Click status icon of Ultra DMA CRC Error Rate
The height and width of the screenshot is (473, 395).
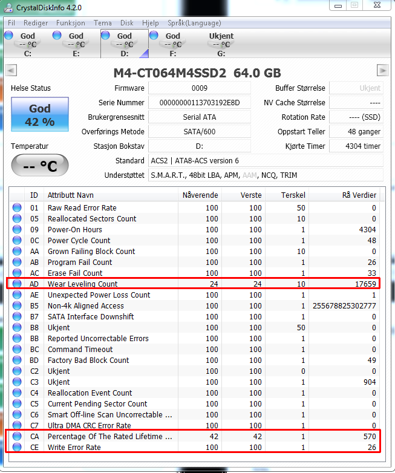(17, 425)
